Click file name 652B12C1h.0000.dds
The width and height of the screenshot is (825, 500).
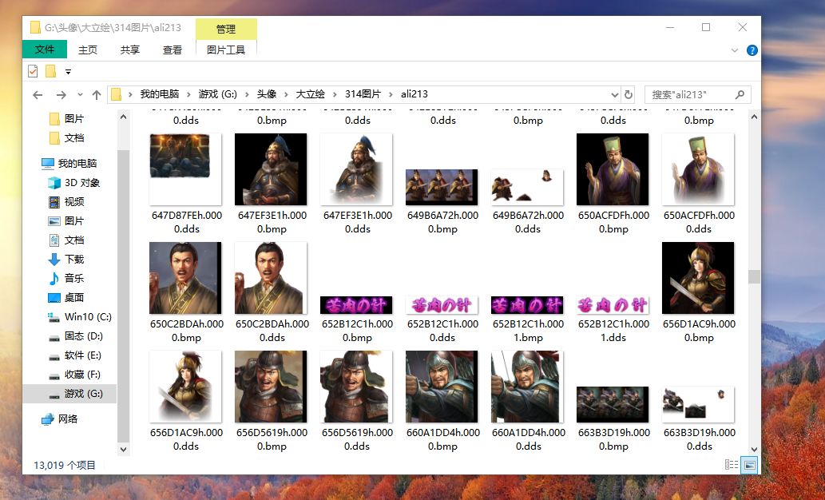point(442,331)
